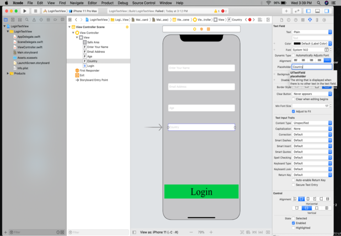Go back in editor history
This screenshot has height=236, width=341.
(76, 20)
